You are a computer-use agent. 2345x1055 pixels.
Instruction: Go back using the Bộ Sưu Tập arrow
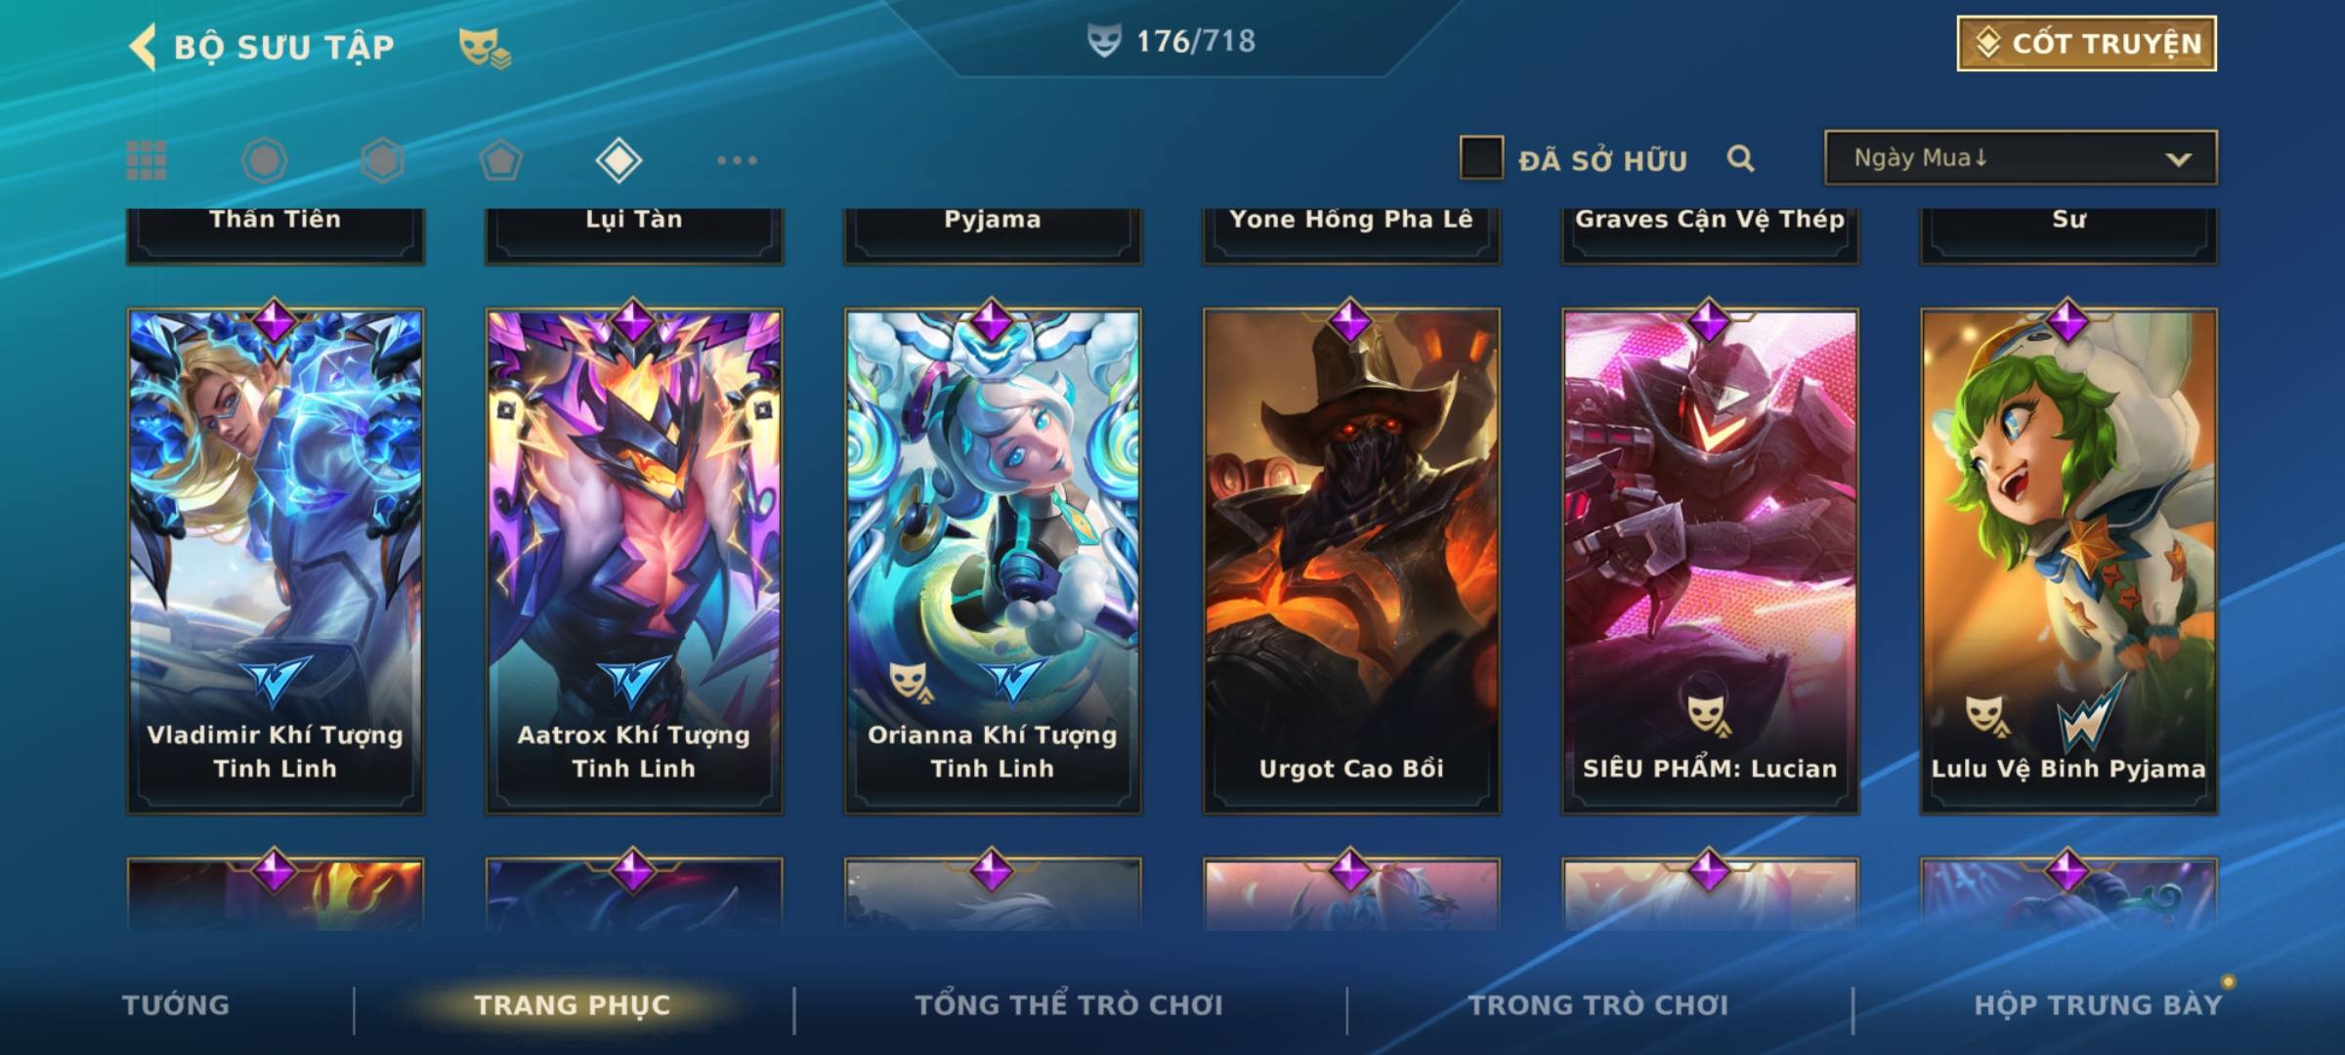tap(144, 47)
